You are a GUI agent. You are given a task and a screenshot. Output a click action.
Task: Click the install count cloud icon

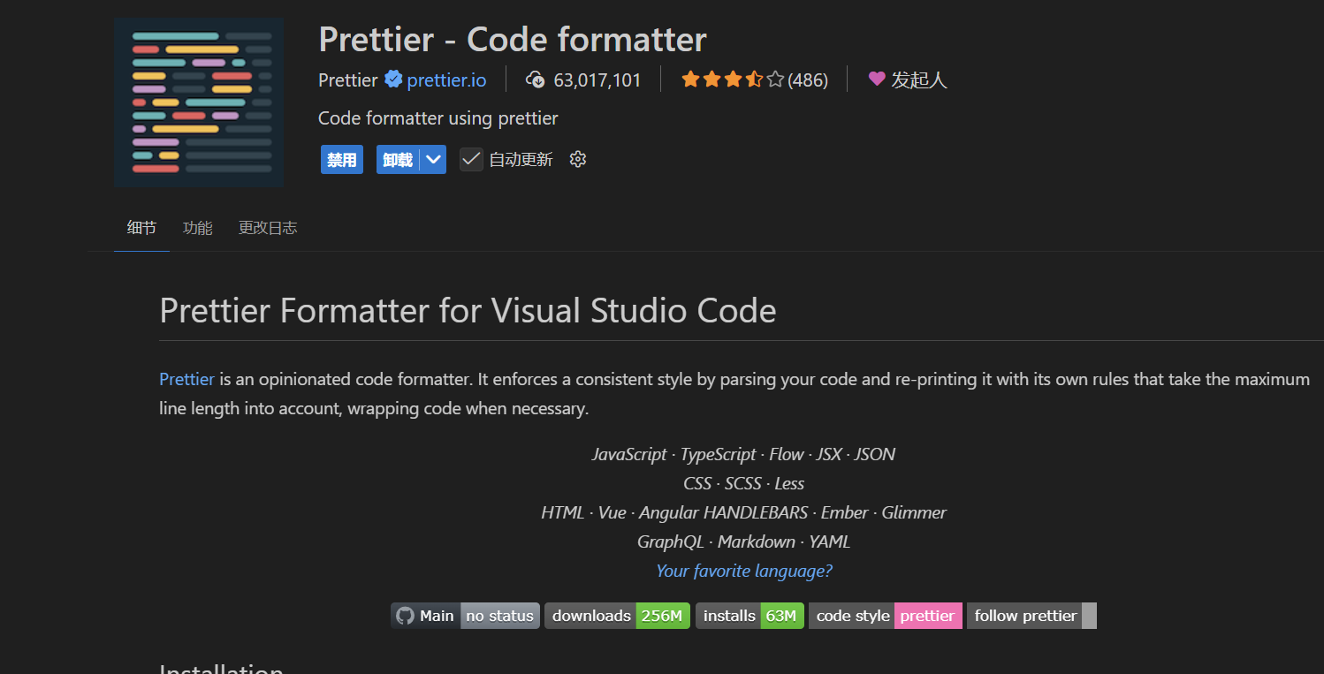pyautogui.click(x=536, y=80)
